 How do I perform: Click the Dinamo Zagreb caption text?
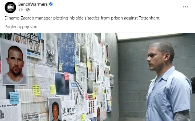(82, 18)
